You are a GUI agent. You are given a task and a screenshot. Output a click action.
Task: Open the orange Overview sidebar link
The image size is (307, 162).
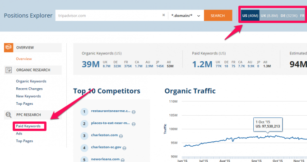tap(24, 59)
